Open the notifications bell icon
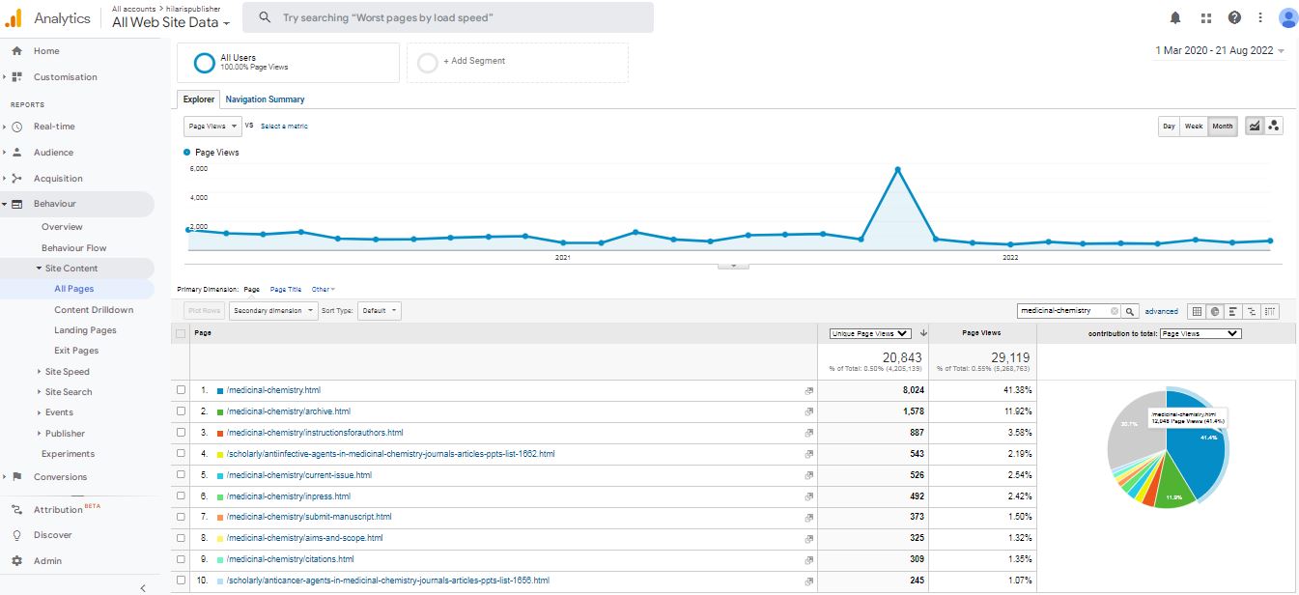Viewport: 1299px width, 595px height. pos(1175,17)
